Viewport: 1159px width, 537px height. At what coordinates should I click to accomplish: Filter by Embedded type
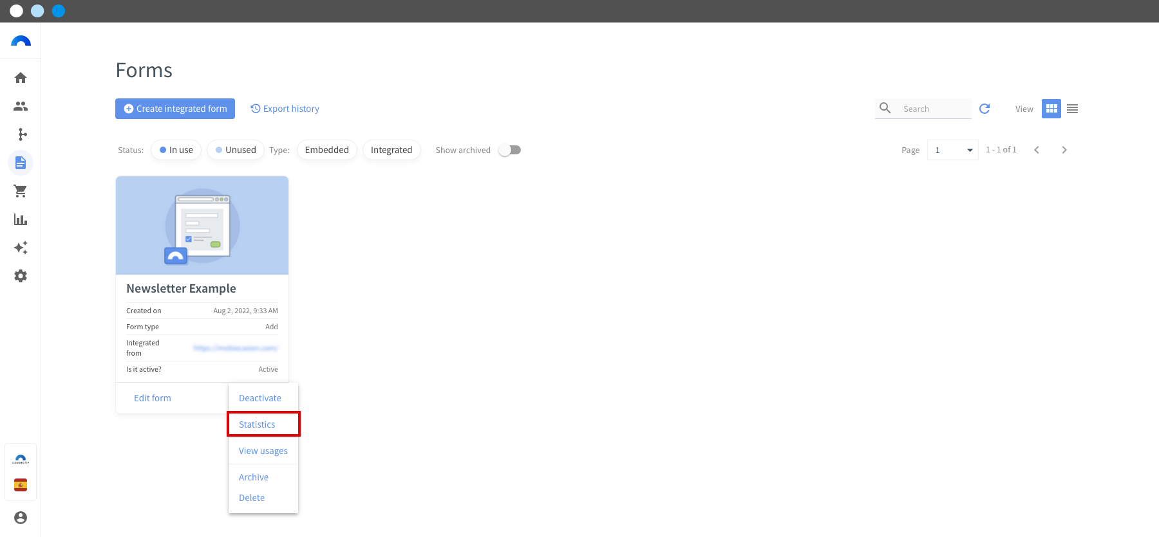coord(326,150)
